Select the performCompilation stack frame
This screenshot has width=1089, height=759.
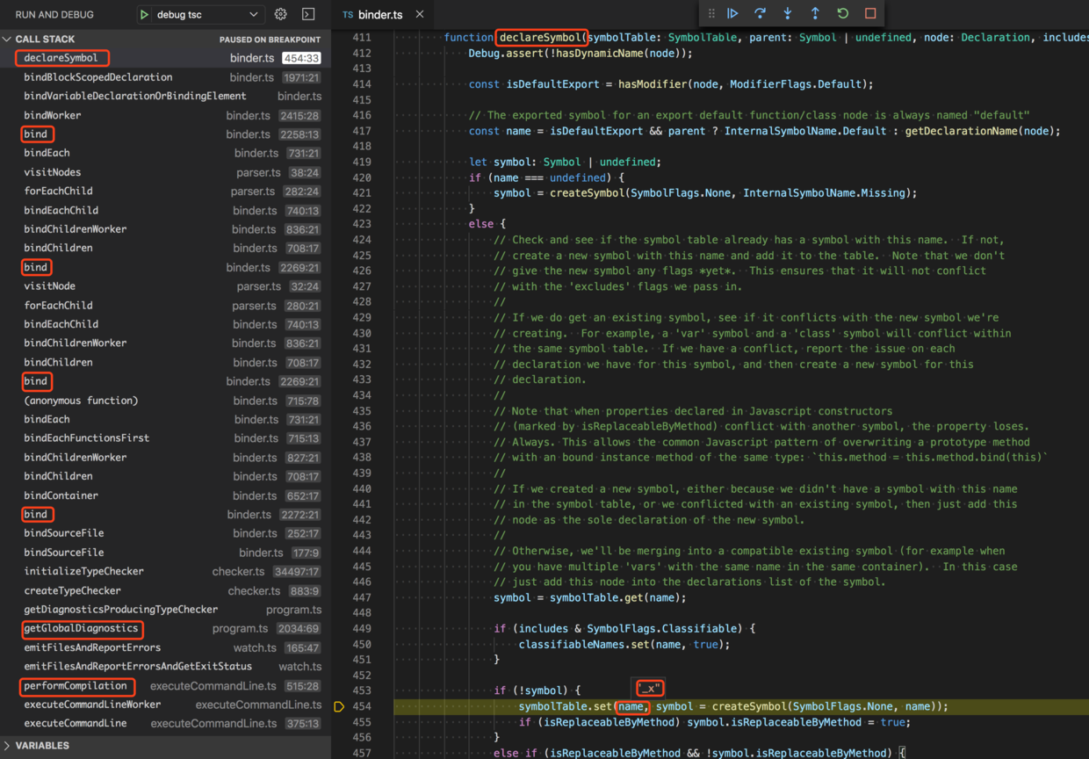[76, 686]
